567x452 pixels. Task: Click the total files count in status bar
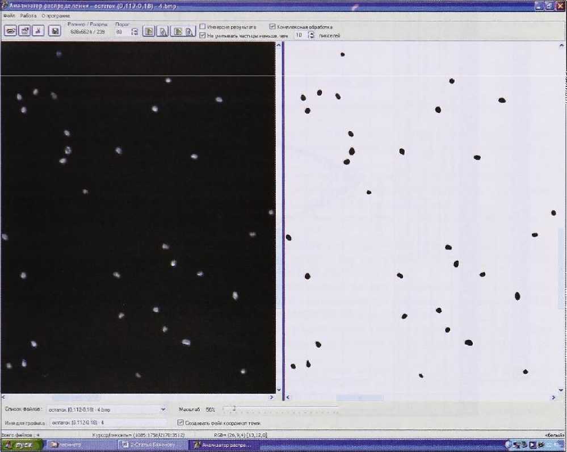tap(20, 435)
